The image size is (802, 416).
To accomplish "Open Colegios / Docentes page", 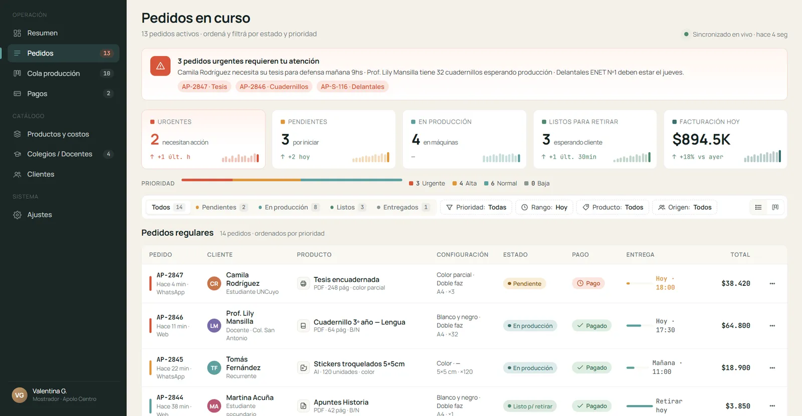I will [x=63, y=154].
